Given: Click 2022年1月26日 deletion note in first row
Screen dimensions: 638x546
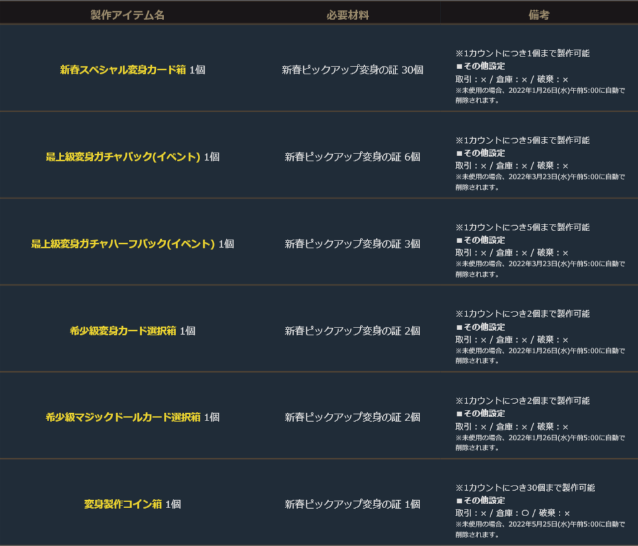Looking at the screenshot, I should click(540, 90).
